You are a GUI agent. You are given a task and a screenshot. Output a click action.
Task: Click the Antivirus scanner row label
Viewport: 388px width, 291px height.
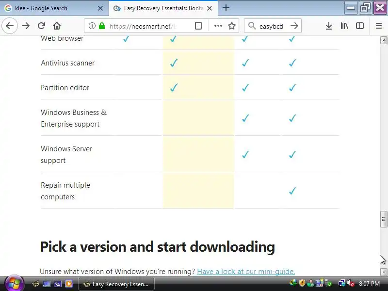(x=67, y=63)
